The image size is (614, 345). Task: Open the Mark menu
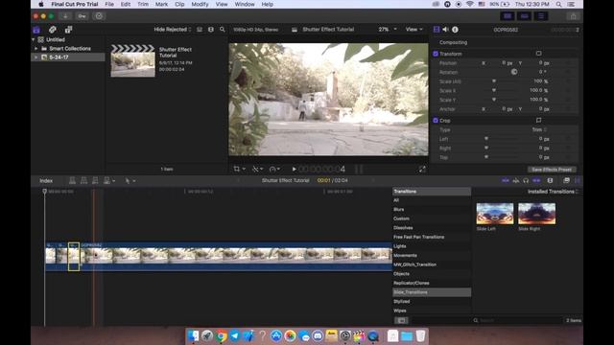tap(161, 4)
